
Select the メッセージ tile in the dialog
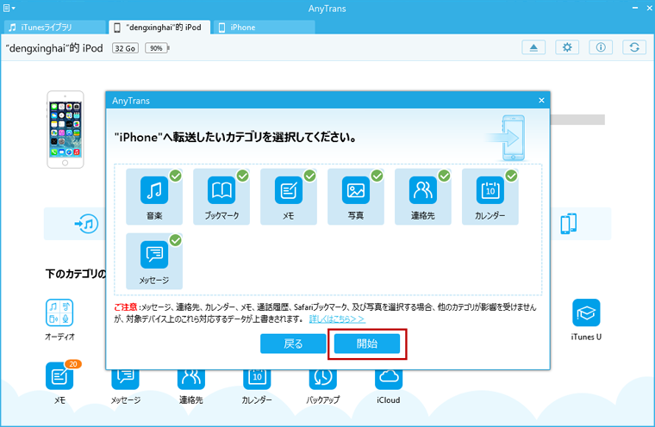click(x=154, y=261)
